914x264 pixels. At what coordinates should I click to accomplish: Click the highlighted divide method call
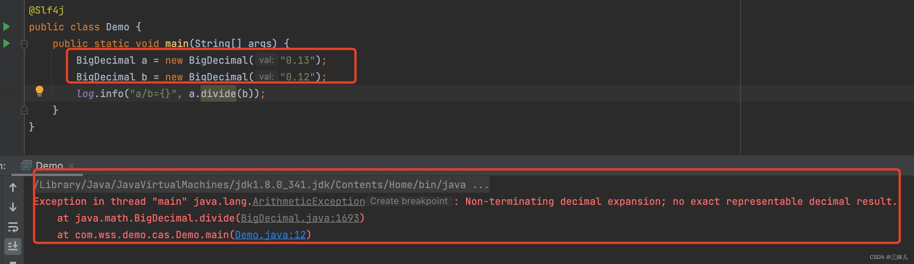(218, 94)
